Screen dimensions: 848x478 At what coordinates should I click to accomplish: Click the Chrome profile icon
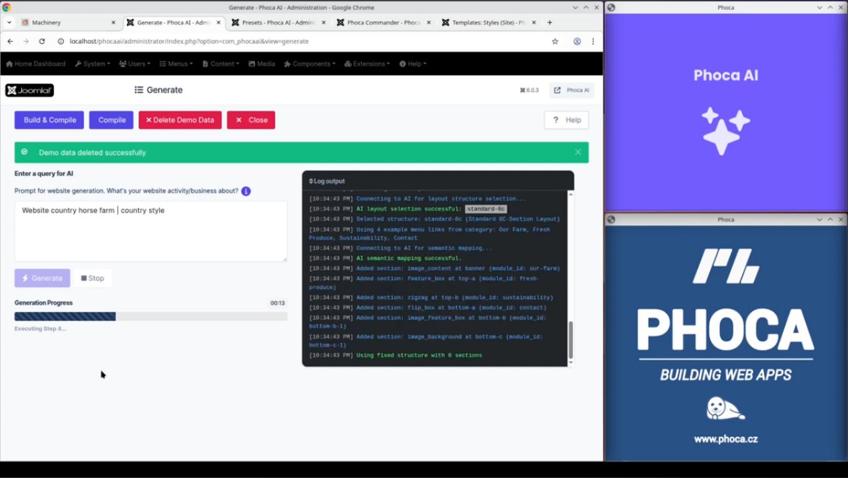click(x=576, y=41)
